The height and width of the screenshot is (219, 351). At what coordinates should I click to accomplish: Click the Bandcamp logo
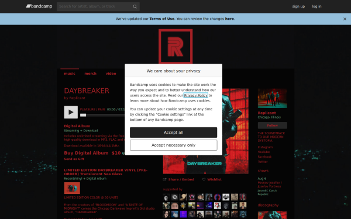click(x=39, y=6)
